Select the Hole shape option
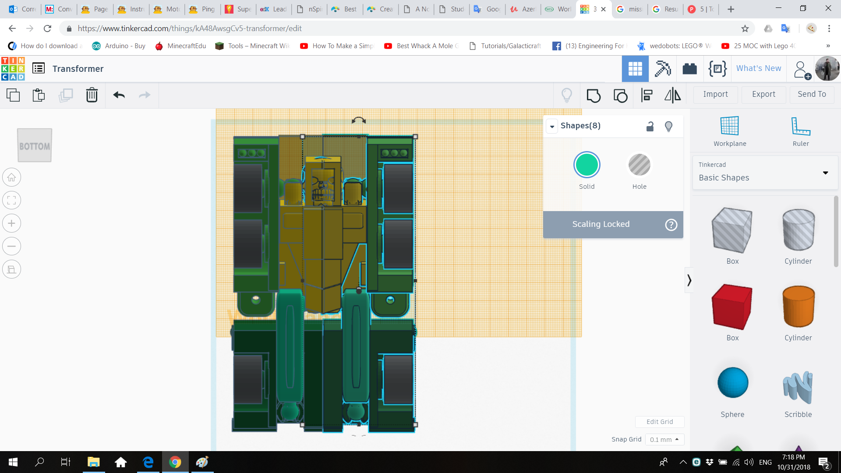841x473 pixels. coord(639,165)
